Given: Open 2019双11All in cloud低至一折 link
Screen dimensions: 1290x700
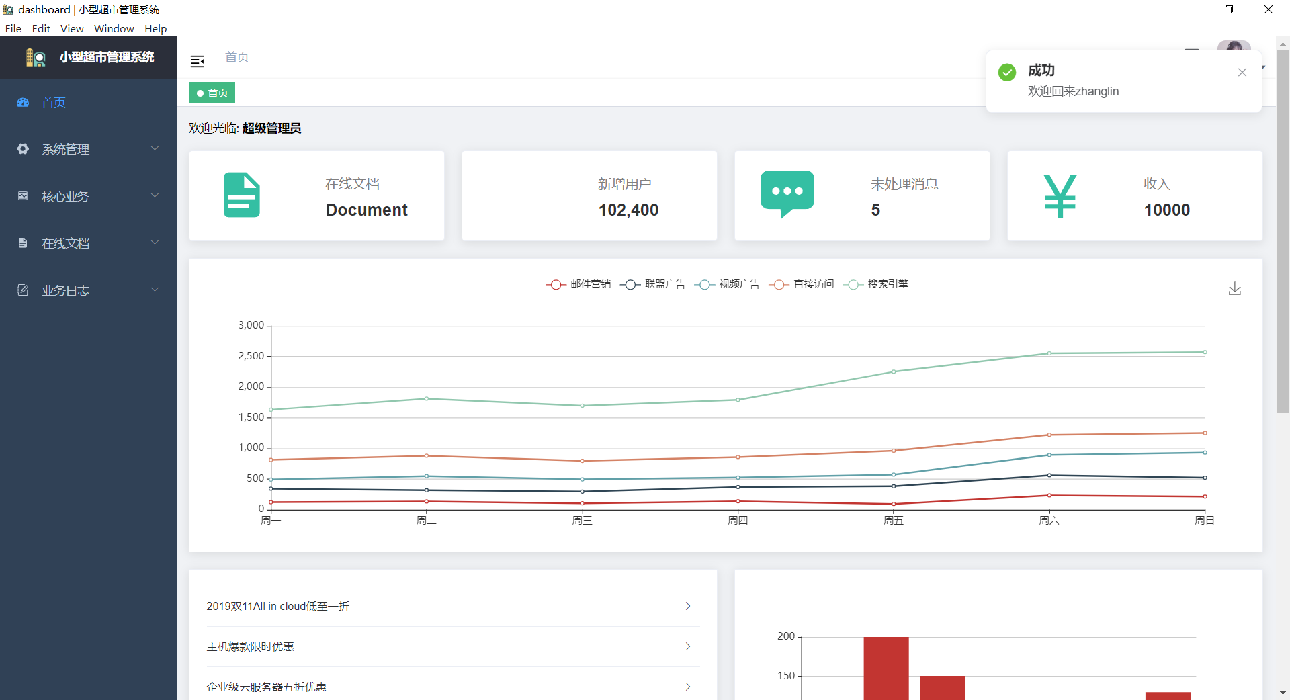Looking at the screenshot, I should click(277, 606).
